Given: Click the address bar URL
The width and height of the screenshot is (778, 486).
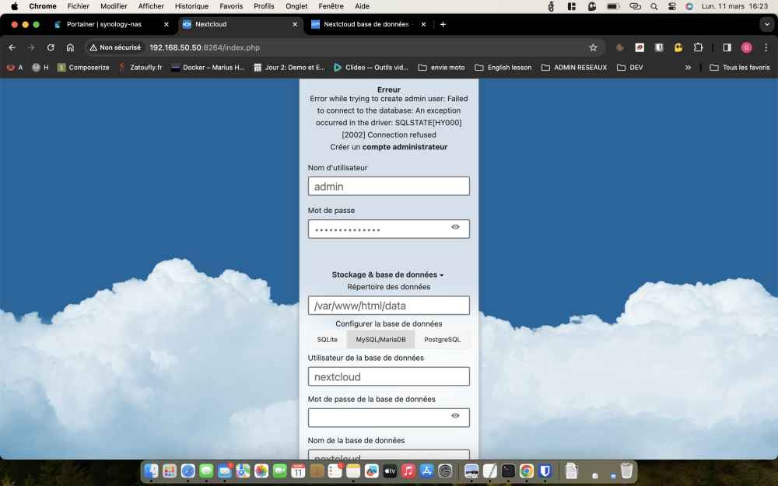Looking at the screenshot, I should coord(205,47).
